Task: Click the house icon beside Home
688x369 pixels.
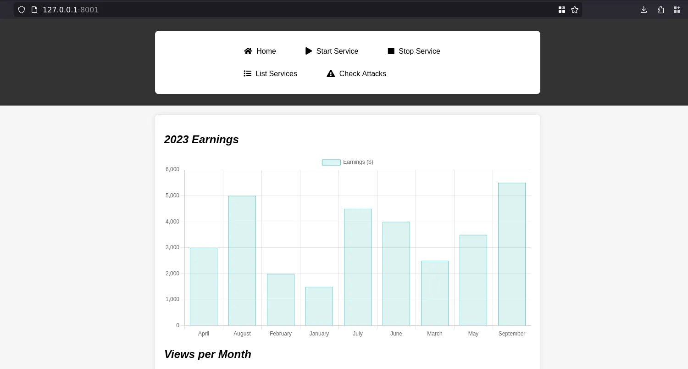Action: (248, 51)
